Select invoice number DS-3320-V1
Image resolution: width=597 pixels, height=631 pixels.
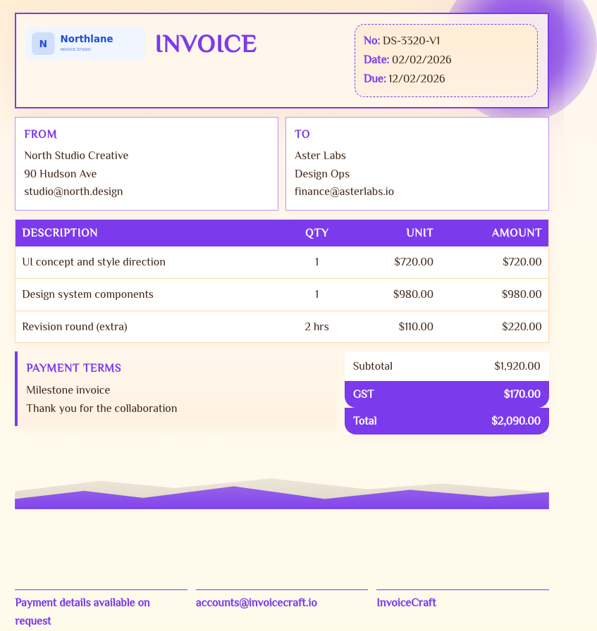click(412, 41)
